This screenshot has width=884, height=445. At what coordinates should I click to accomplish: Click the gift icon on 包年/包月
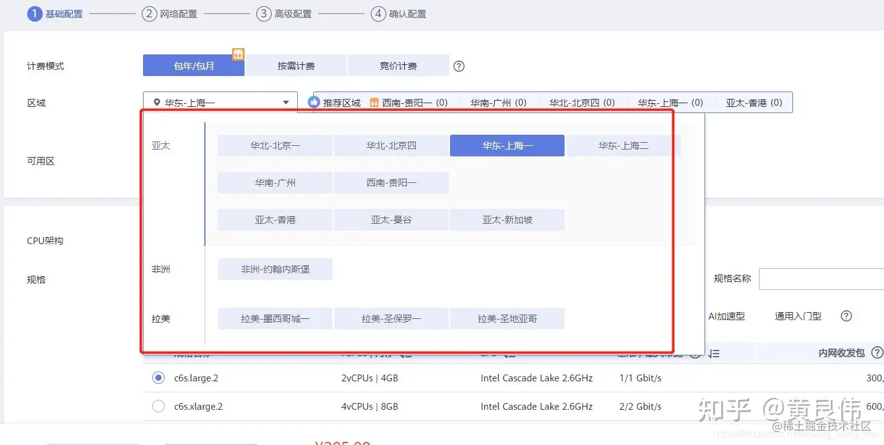click(x=238, y=54)
